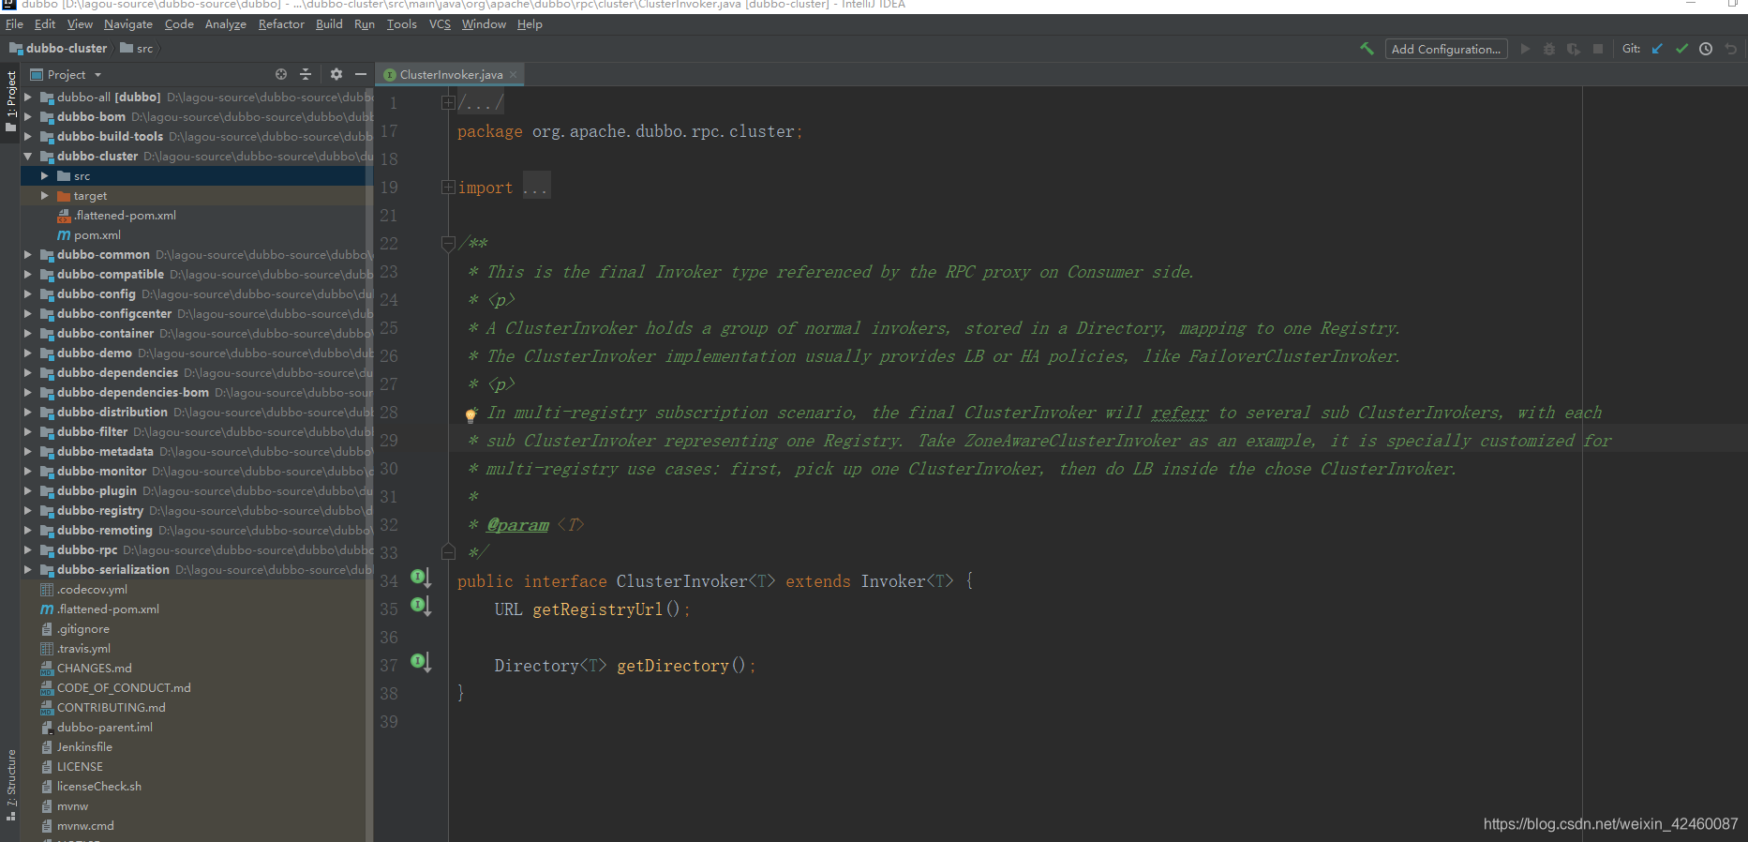
Task: Open Project panel settings gear
Action: pos(336,74)
